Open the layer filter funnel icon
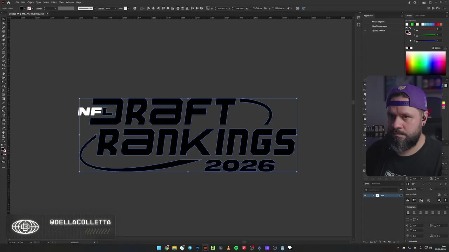 tap(401, 190)
